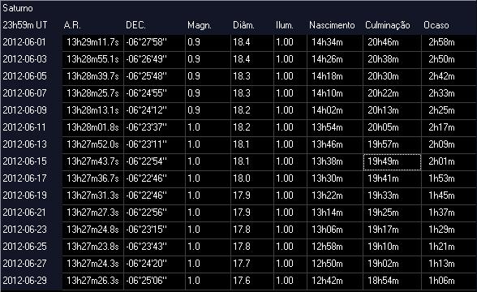Image resolution: width=477 pixels, height=292 pixels.
Task: Click A.R. cell 13h29m11.7s
Action: point(92,42)
